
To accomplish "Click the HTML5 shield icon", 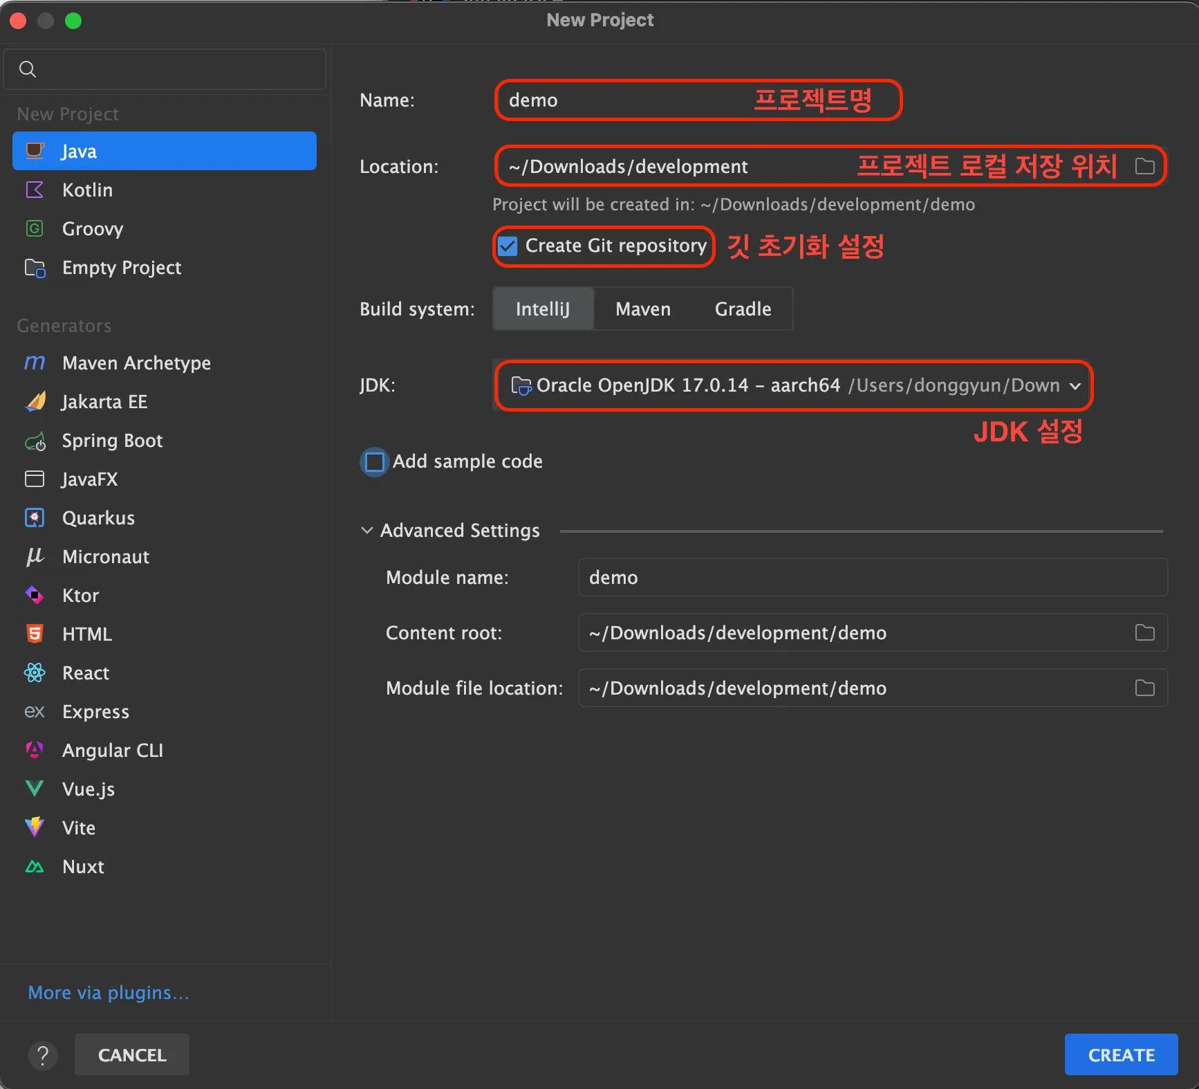I will tap(35, 634).
